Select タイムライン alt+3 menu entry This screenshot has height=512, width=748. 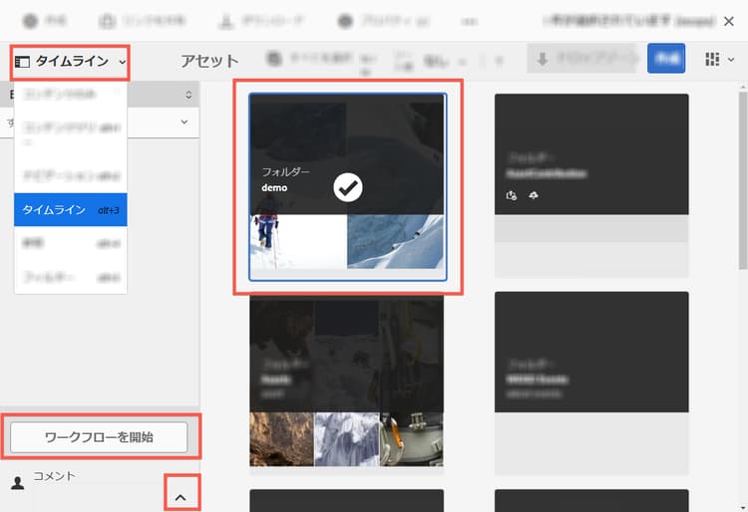[x=71, y=209]
